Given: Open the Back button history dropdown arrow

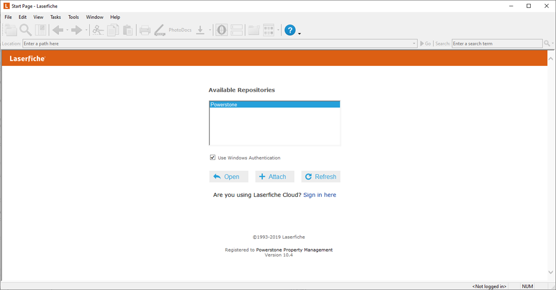Looking at the screenshot, I should [x=67, y=30].
